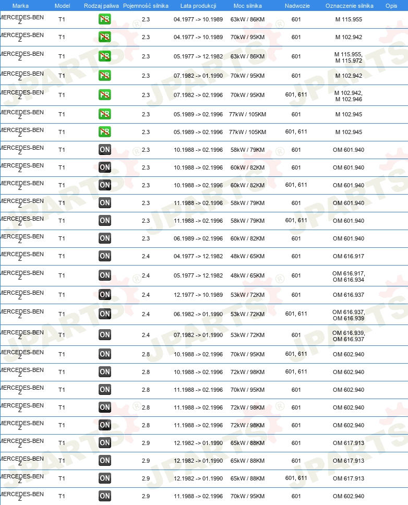Click ON icon, 11.1988 58kW body 601 only
The height and width of the screenshot is (505, 408).
[x=105, y=202]
